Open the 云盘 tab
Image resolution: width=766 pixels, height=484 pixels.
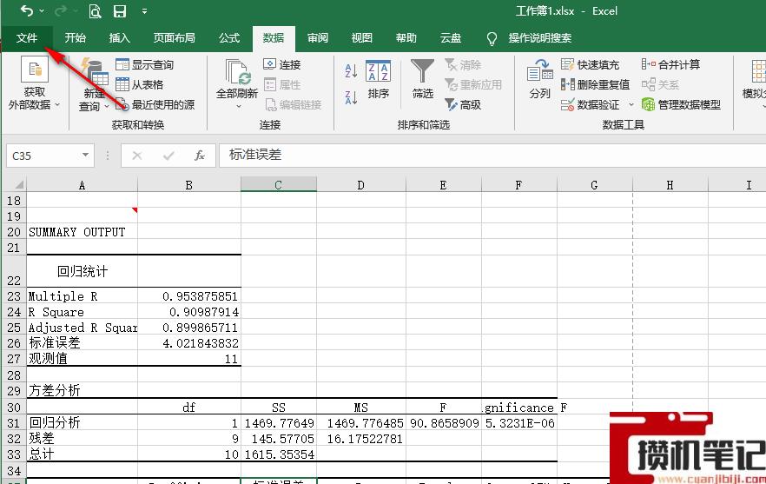[451, 38]
